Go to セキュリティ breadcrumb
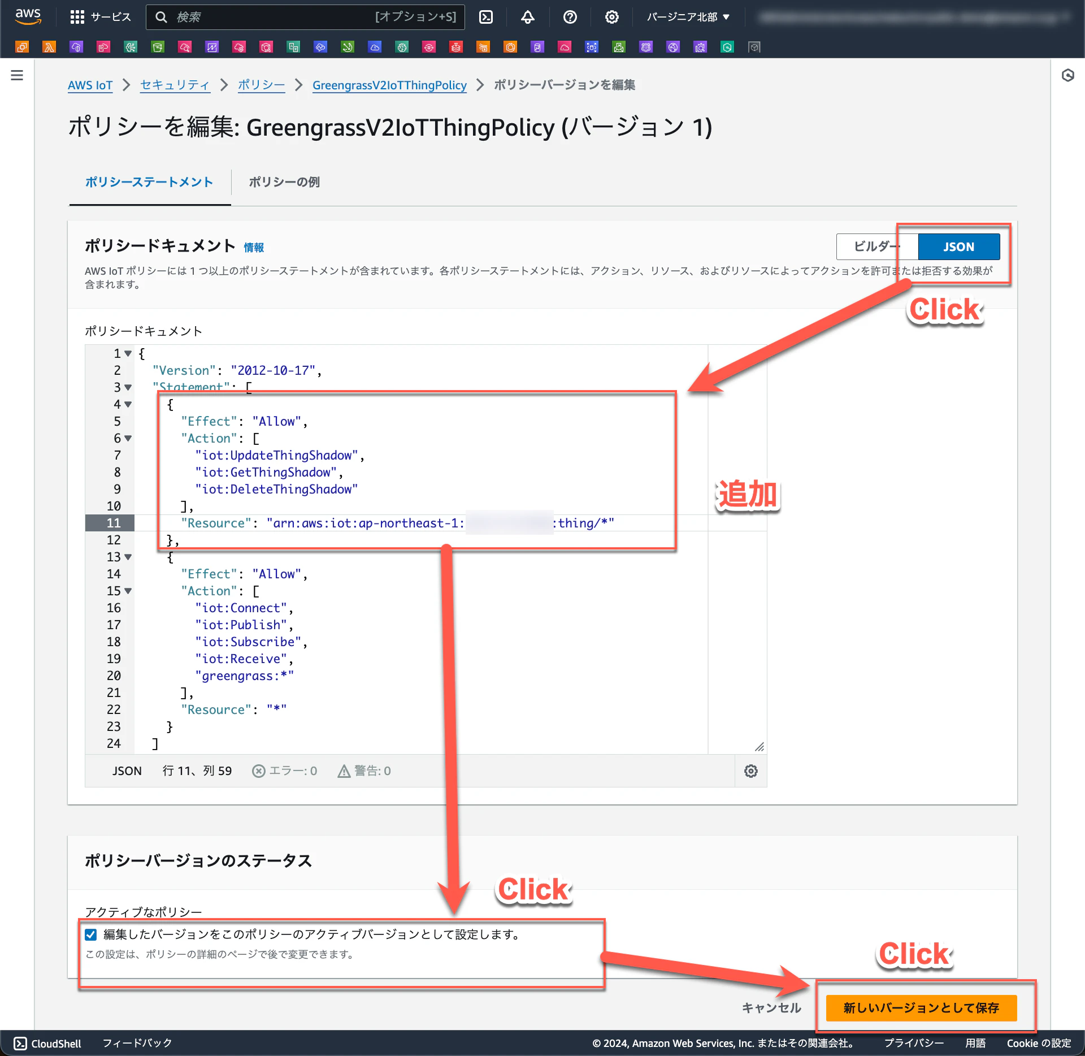 point(175,85)
